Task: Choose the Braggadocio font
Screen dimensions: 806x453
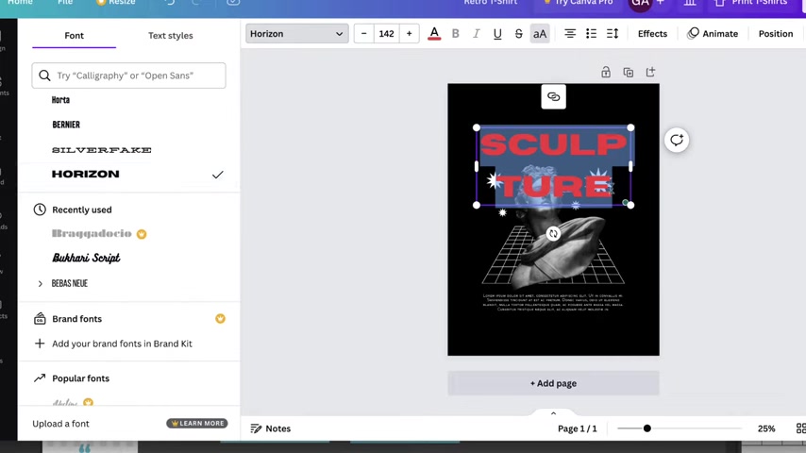Action: point(92,234)
